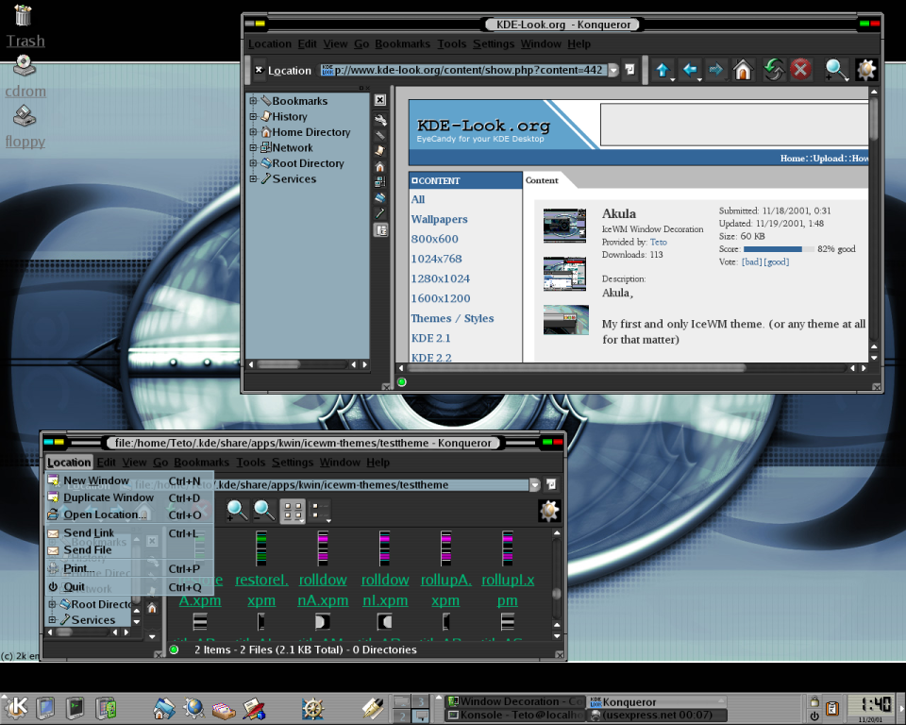Expand the Bookmarks tree node in KDE-Look sidebar
Screen dimensions: 906x725
(x=253, y=101)
